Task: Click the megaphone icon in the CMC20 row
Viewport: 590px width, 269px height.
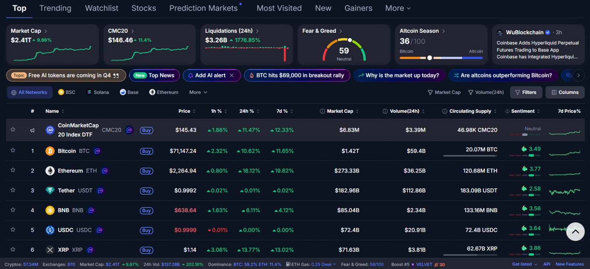Action: click(x=32, y=130)
